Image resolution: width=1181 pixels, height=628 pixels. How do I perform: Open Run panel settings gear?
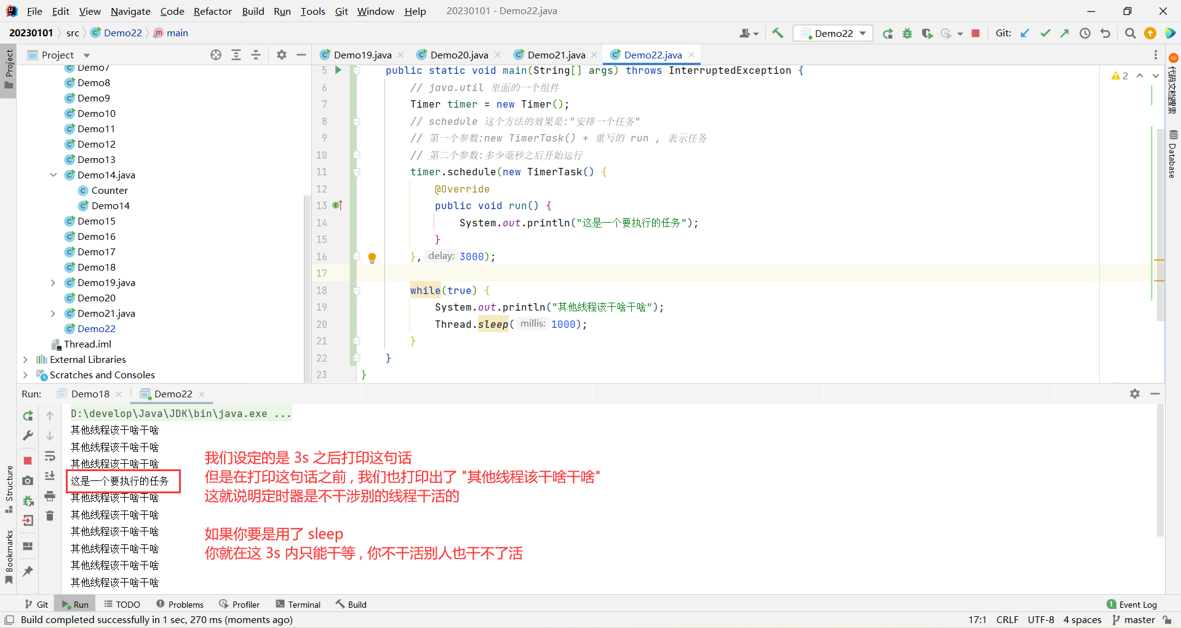(x=1135, y=394)
